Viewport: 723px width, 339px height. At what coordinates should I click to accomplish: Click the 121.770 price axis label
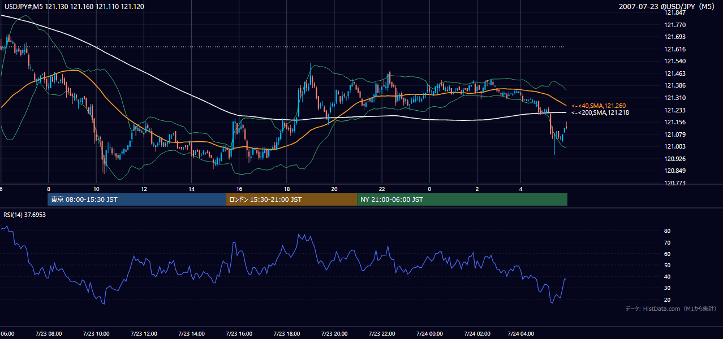click(675, 25)
